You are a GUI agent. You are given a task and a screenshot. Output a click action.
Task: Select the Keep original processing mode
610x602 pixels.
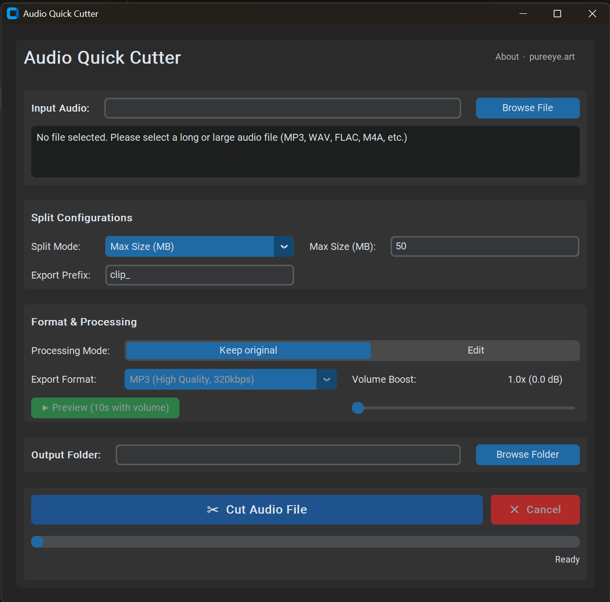coord(248,351)
